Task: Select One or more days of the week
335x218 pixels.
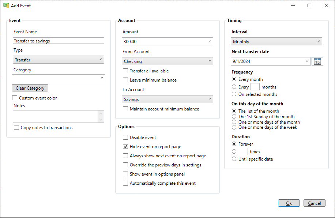Action: point(234,127)
